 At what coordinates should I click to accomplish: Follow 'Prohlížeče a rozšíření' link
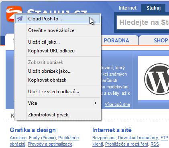(126, 144)
